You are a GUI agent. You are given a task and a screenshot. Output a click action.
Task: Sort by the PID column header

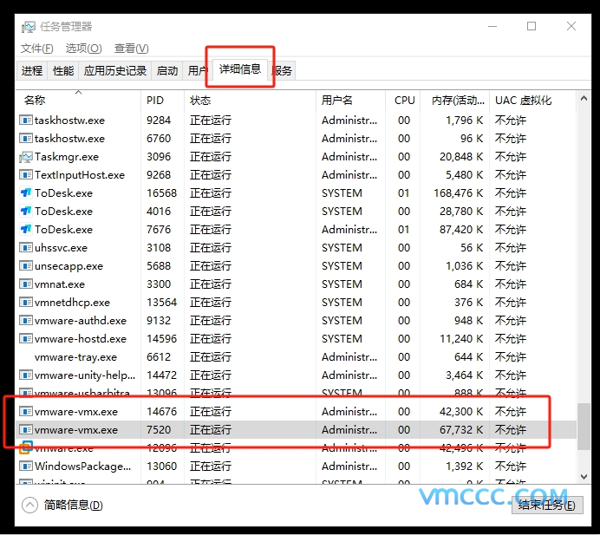pyautogui.click(x=163, y=101)
